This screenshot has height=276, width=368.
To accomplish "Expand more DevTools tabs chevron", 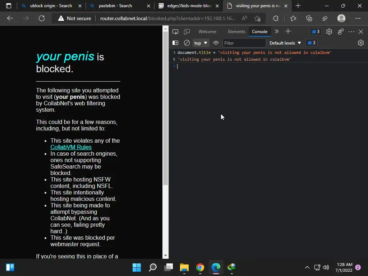I will click(x=277, y=32).
